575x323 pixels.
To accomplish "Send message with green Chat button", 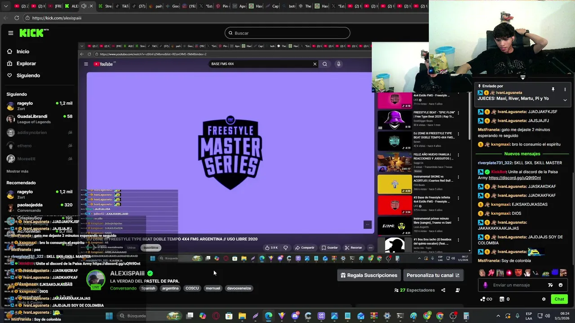I will (559, 299).
